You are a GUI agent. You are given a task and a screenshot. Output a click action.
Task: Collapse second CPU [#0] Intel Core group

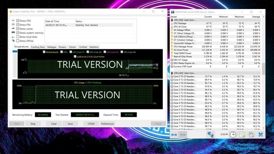172,73
